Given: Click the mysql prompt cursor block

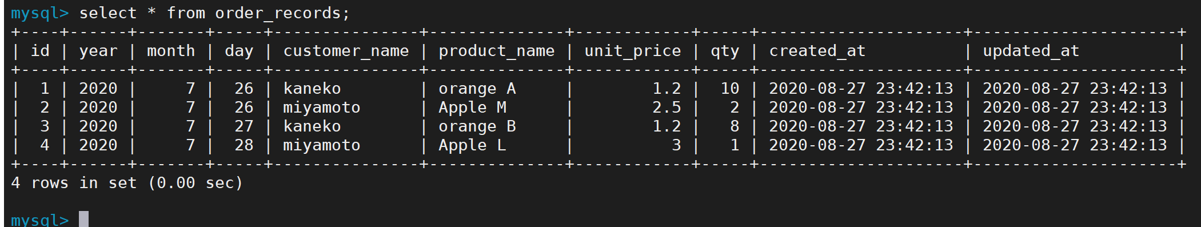Looking at the screenshot, I should (83, 219).
